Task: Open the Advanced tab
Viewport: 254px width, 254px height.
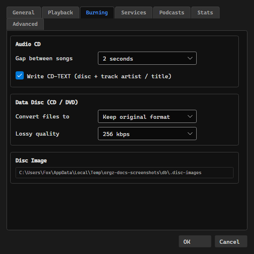Action: (x=25, y=24)
